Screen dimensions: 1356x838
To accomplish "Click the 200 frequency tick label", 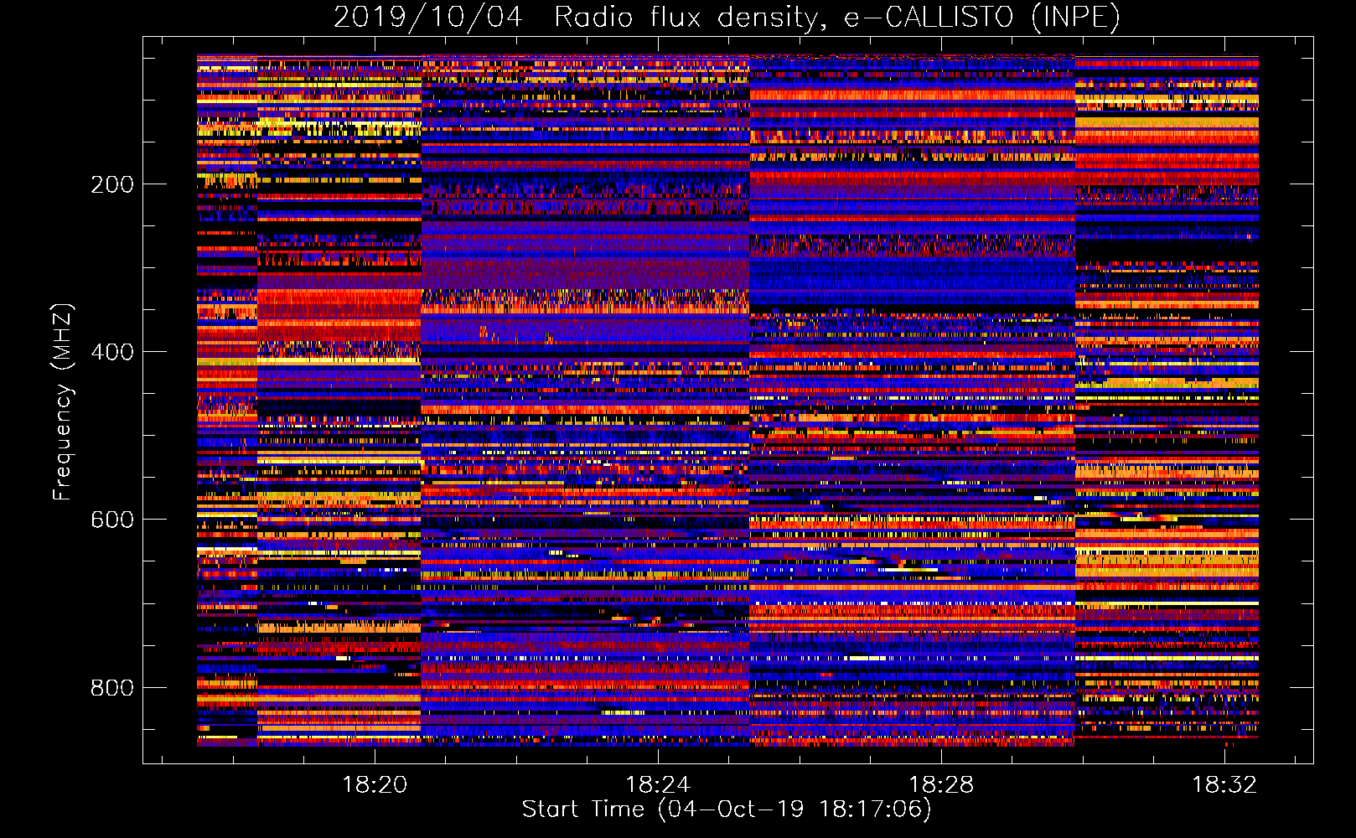I will [112, 184].
